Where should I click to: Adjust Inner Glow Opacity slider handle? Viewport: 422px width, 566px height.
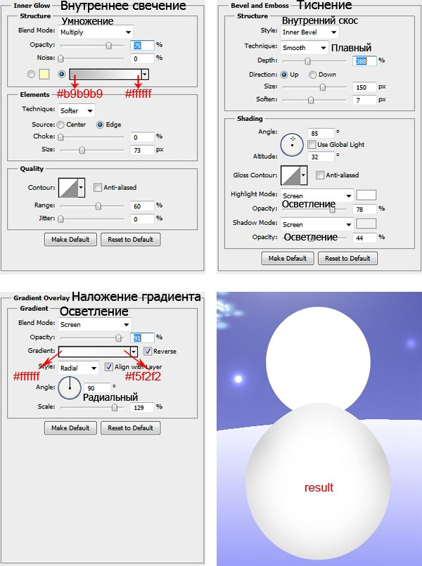[x=108, y=46]
